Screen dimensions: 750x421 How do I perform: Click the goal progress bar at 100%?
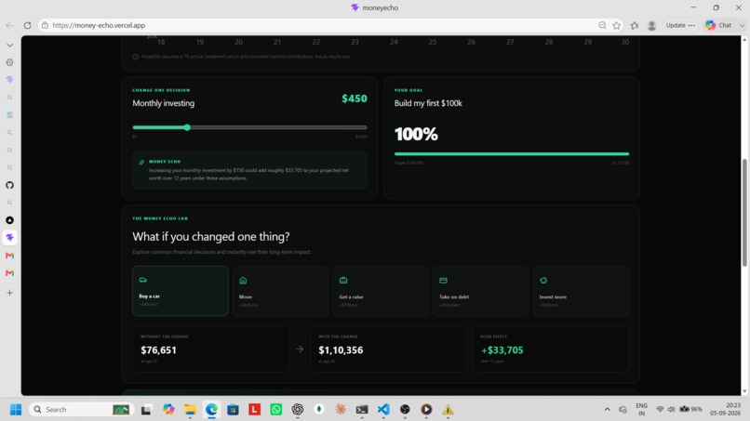pyautogui.click(x=511, y=154)
